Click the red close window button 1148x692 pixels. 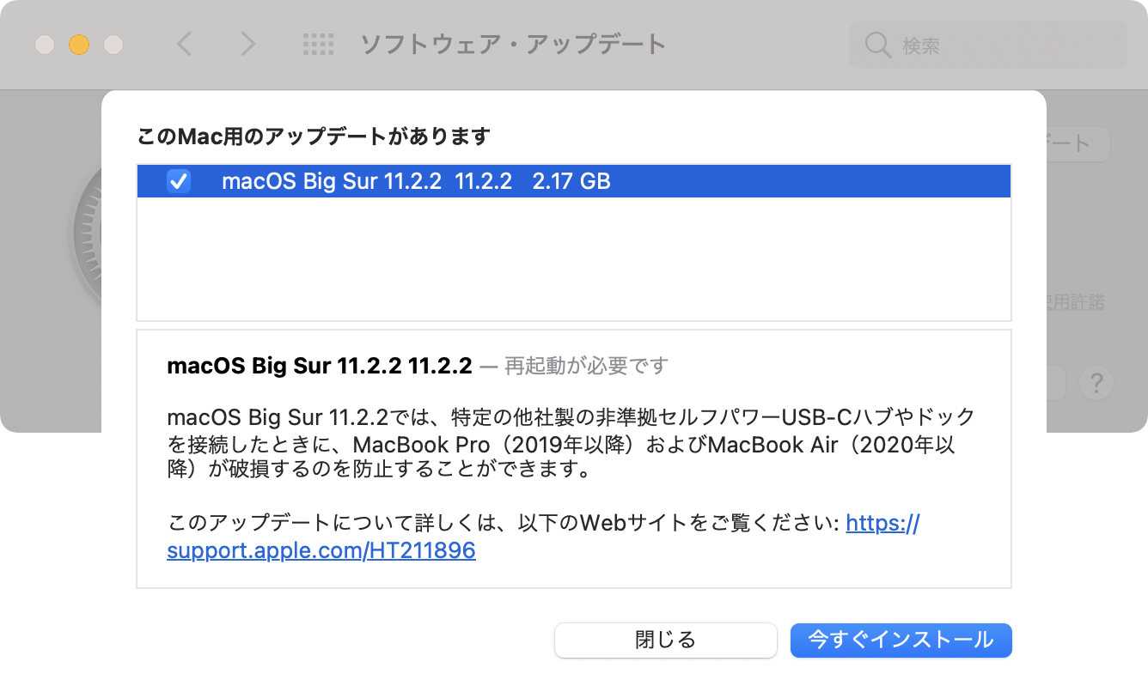[x=45, y=45]
